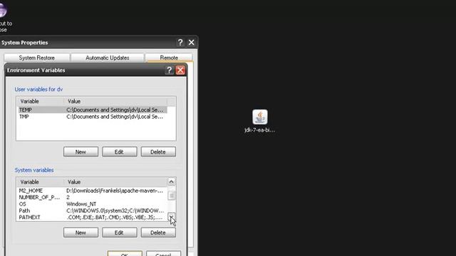This screenshot has width=456, height=256.
Task: Select the TEMP user variable row
Action: [93, 110]
